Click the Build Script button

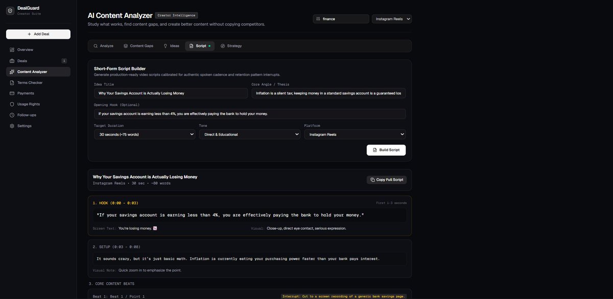[x=386, y=150]
